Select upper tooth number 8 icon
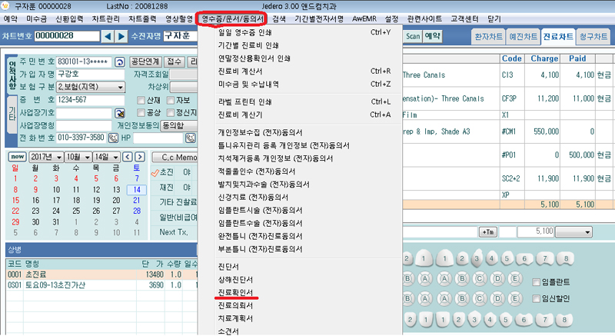615x336 pixels. pos(567,258)
